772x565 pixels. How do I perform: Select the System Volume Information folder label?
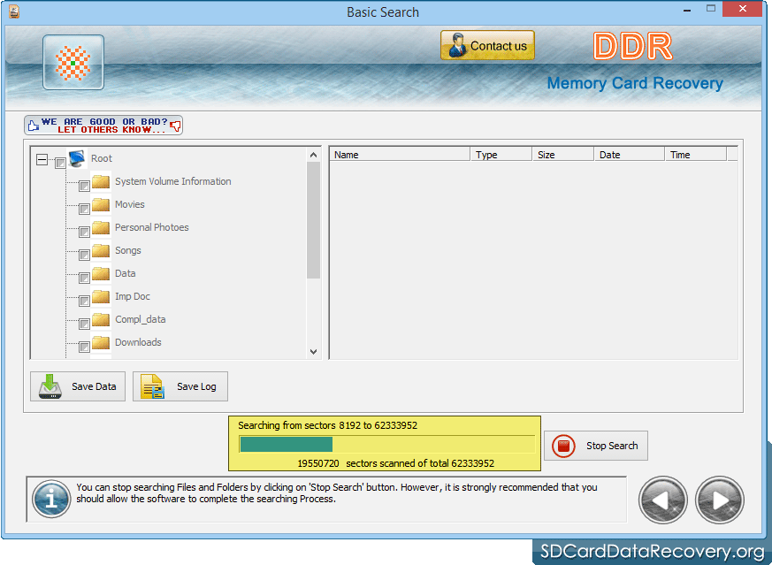[x=172, y=181]
